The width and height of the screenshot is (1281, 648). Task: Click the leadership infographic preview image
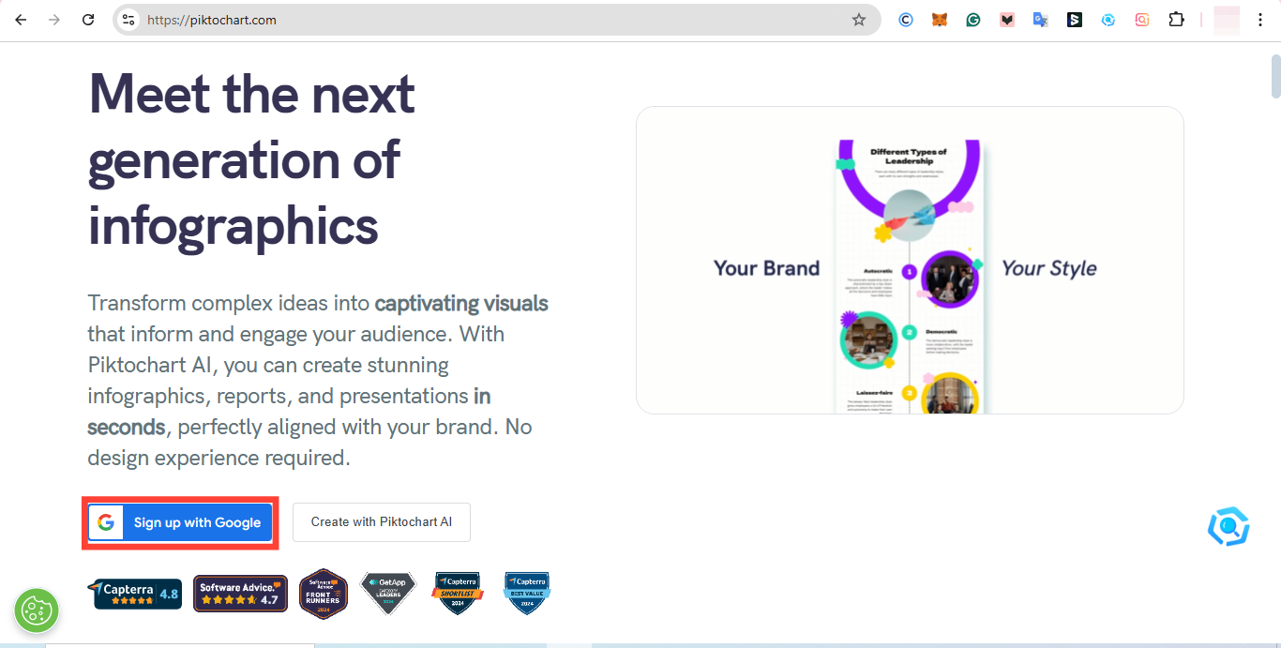(909, 272)
